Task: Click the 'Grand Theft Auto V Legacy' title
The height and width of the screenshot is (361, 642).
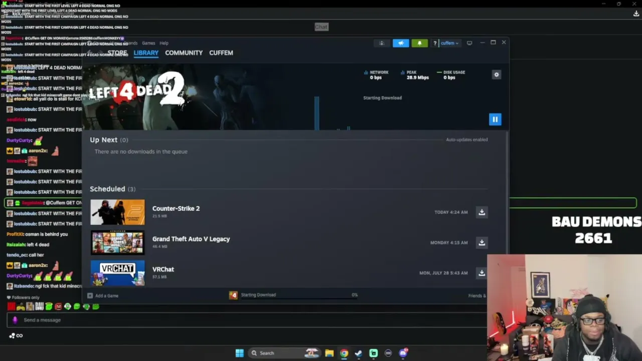Action: click(x=191, y=239)
